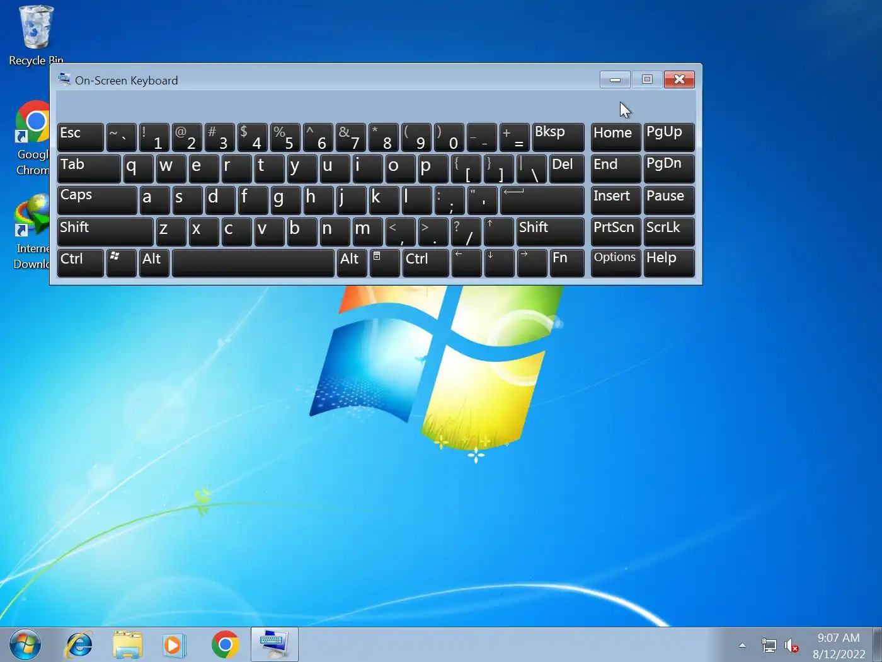Open Windows Explorer folder on the taskbar

(127, 645)
